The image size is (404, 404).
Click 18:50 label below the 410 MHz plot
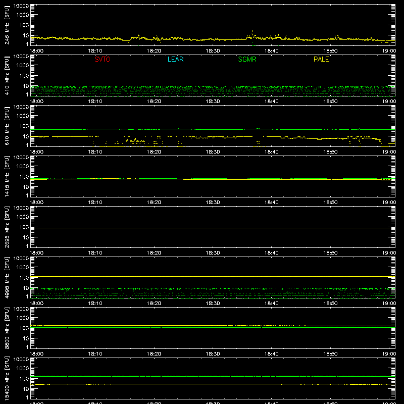330,102
